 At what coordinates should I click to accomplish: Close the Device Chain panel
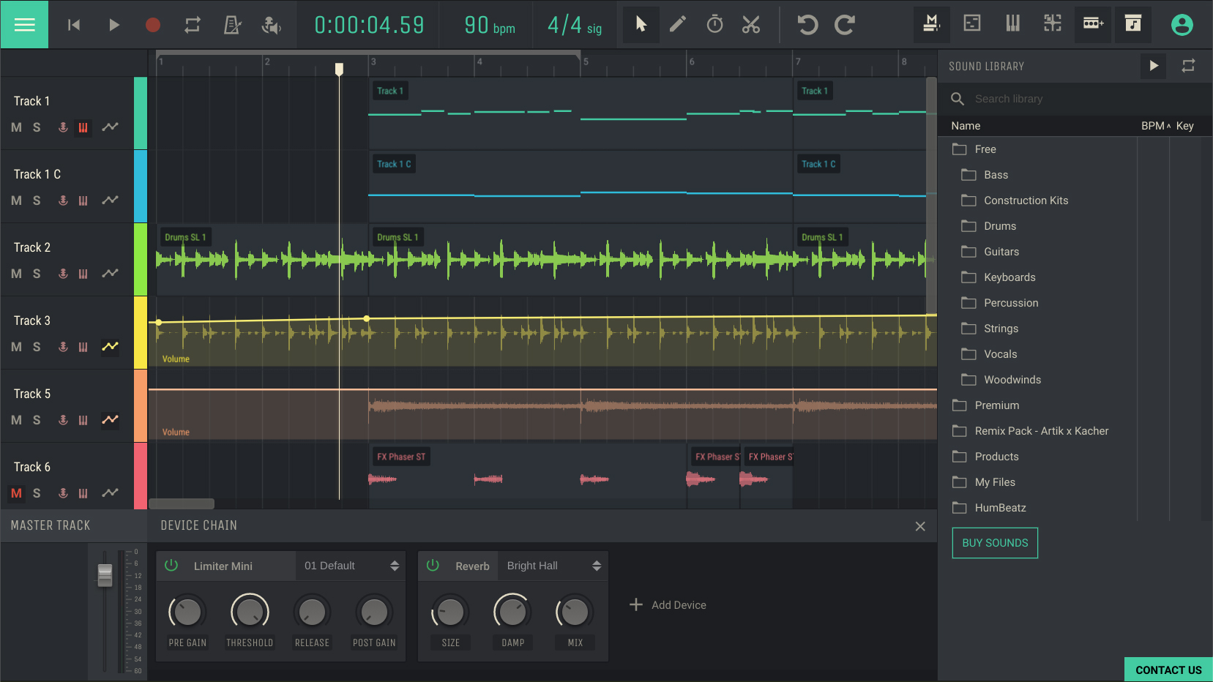coord(920,526)
